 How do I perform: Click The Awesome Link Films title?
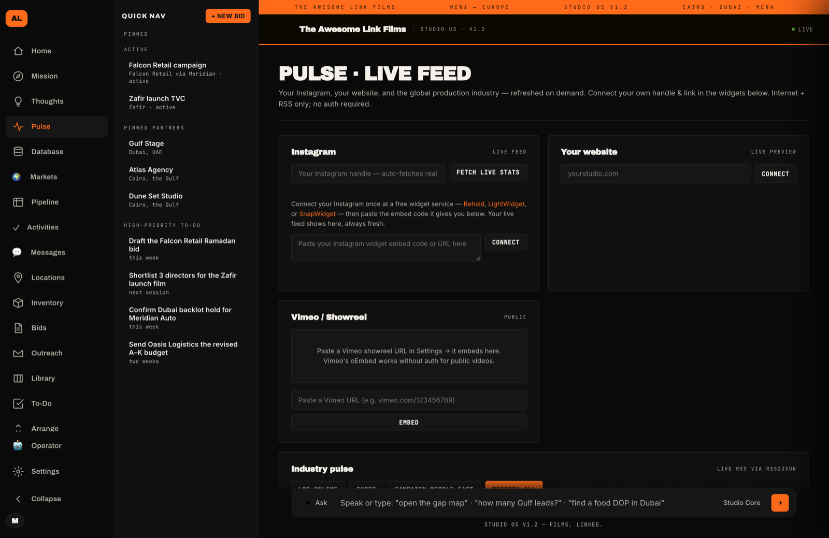pyautogui.click(x=352, y=29)
